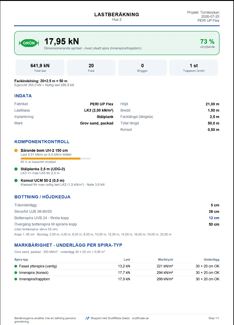Select the 0 Bryggor card
Screen dimensions: 234x325
click(142, 67)
